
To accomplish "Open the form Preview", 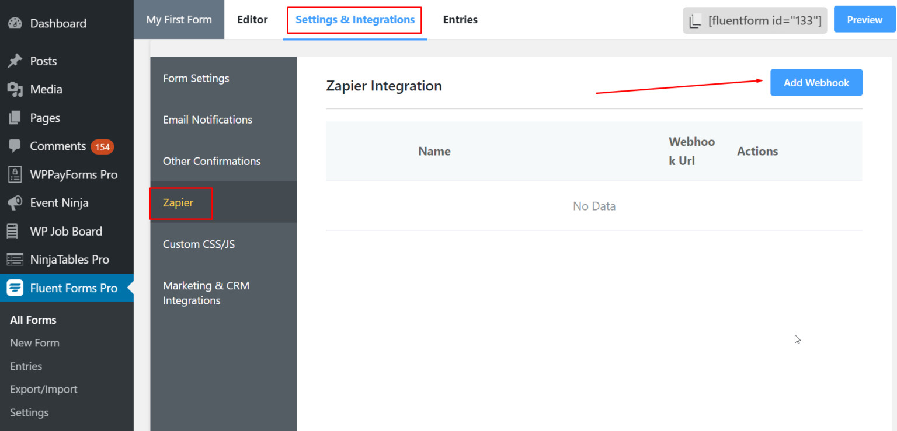I will point(864,19).
